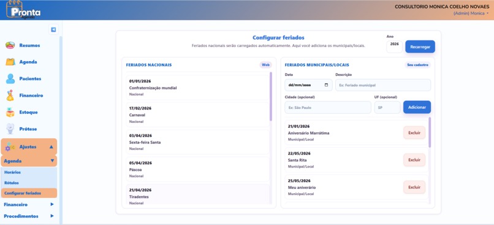The width and height of the screenshot is (494, 225).
Task: Open the (Admin) Monica user dropdown
Action: [471, 13]
